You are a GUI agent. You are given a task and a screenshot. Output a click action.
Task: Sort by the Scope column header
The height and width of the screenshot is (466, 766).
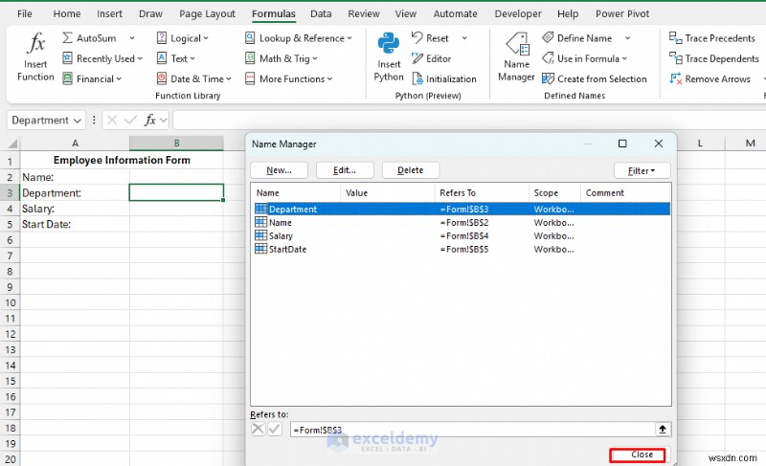(554, 192)
